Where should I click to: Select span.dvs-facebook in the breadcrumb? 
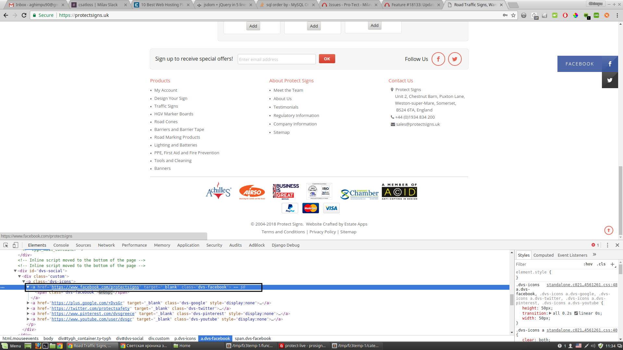tap(253, 338)
